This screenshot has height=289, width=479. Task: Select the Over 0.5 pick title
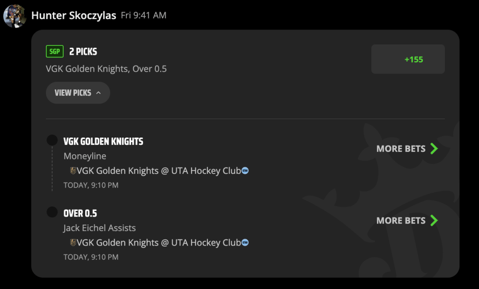tap(80, 213)
